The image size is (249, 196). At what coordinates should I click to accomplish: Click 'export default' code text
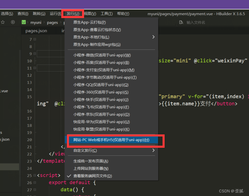(69, 182)
